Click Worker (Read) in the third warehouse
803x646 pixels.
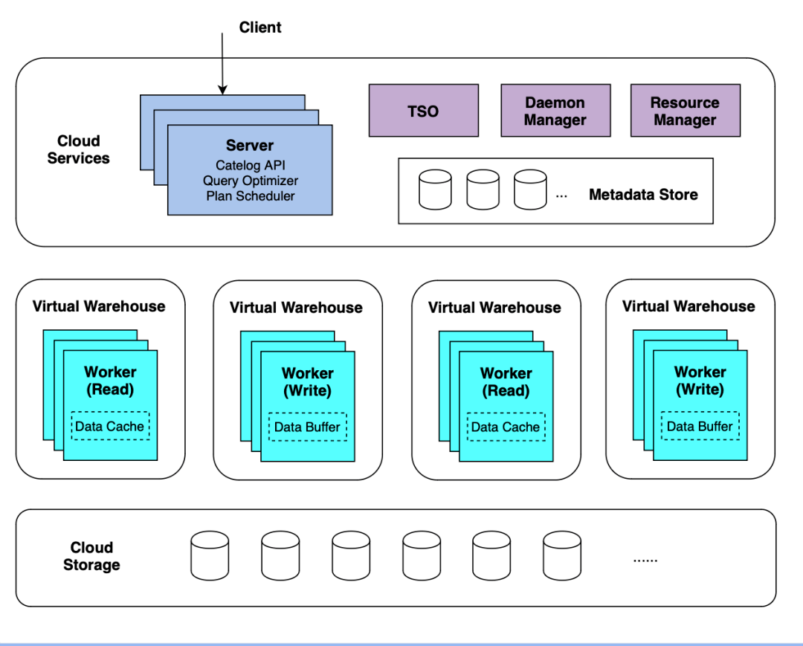click(x=506, y=382)
